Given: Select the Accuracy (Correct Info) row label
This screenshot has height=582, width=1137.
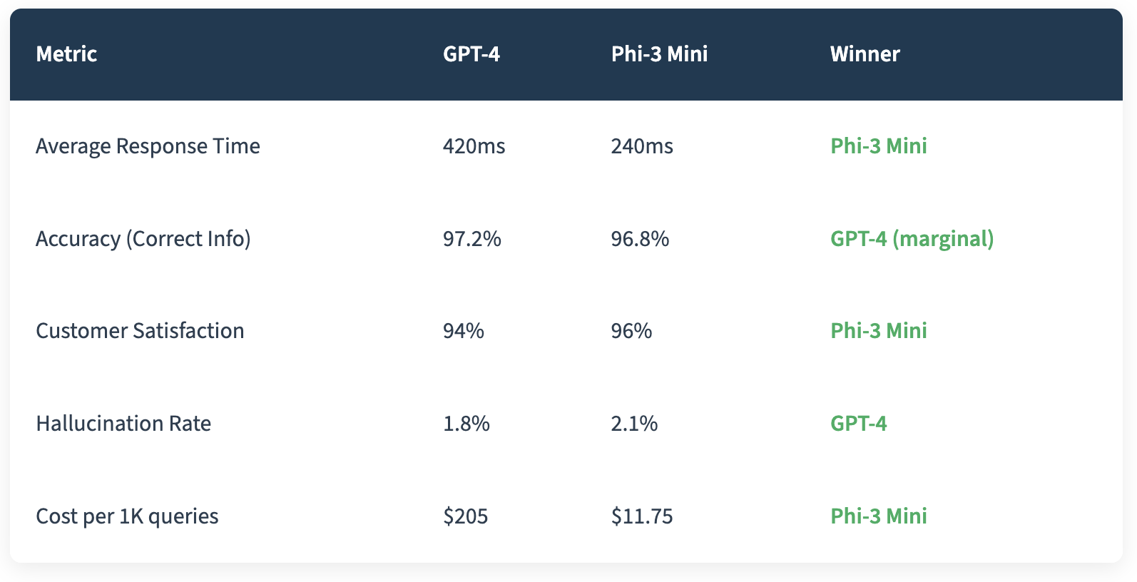Looking at the screenshot, I should [143, 239].
